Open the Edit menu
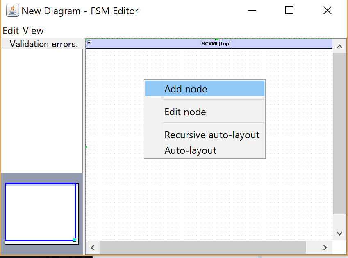 tap(11, 31)
